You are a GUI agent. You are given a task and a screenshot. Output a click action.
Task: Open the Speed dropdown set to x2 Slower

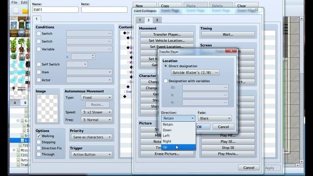97,112
